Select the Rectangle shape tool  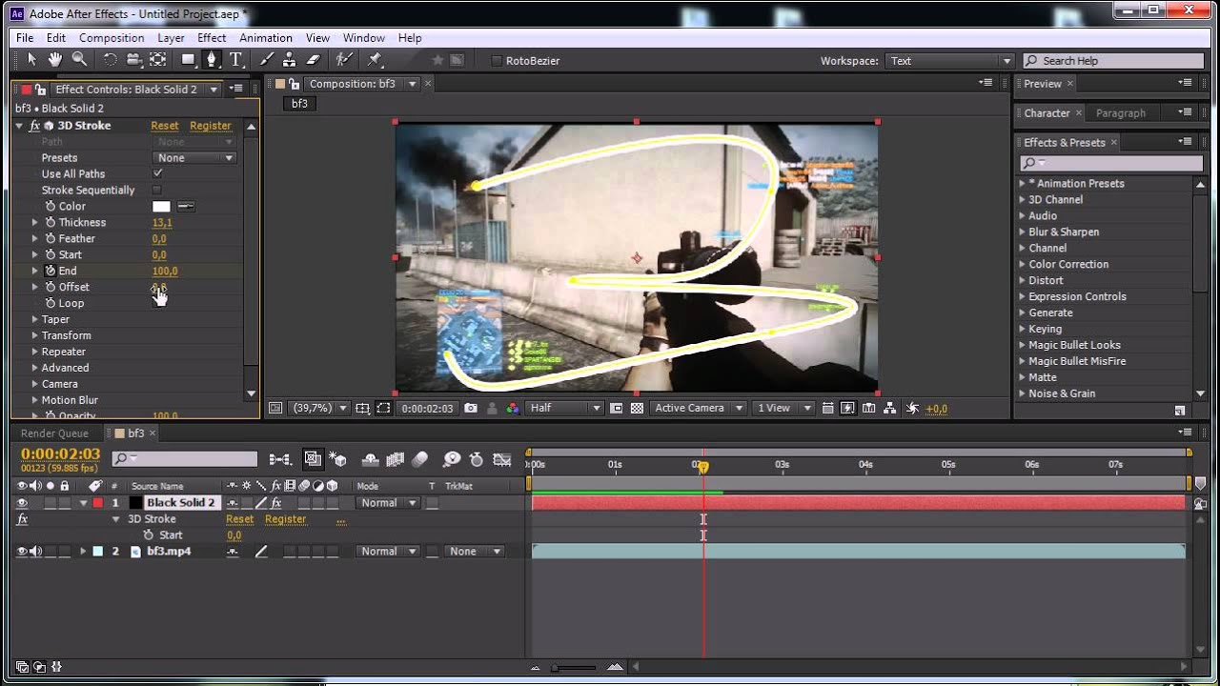[188, 60]
